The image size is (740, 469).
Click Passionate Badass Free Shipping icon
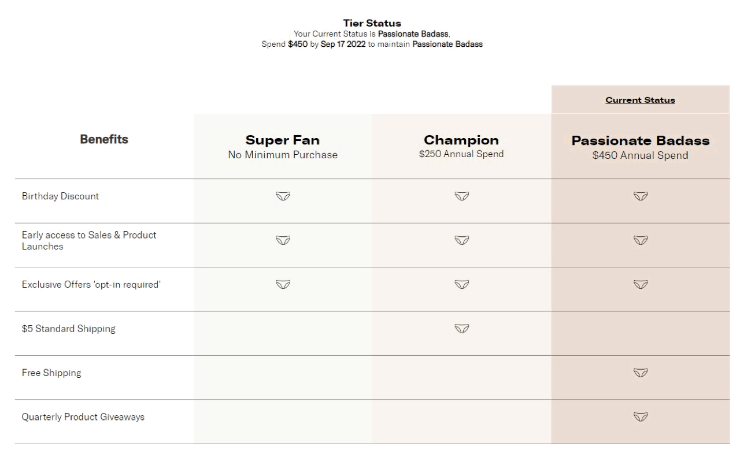pos(640,373)
